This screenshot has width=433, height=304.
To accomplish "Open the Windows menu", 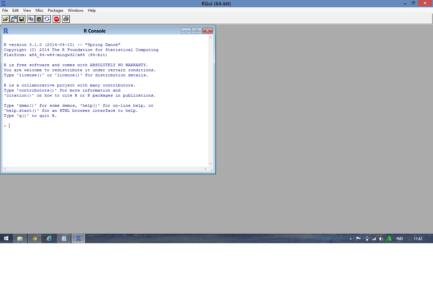I will click(75, 10).
